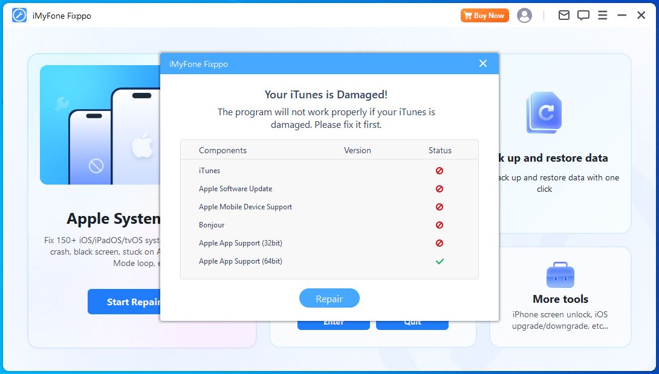Select the Bonjour component row
The width and height of the screenshot is (659, 374).
click(329, 225)
